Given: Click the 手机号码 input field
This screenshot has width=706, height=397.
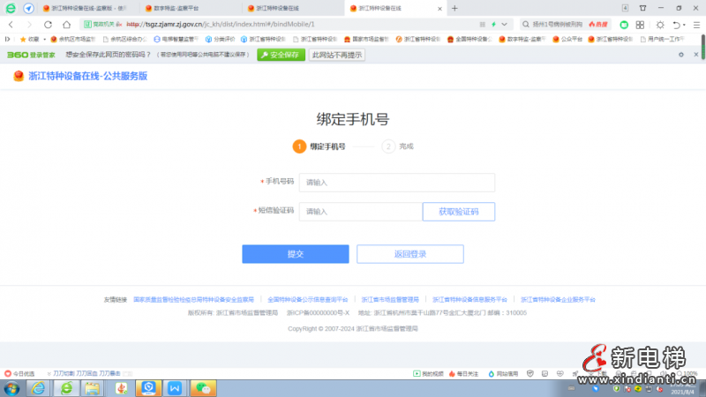Looking at the screenshot, I should (396, 183).
